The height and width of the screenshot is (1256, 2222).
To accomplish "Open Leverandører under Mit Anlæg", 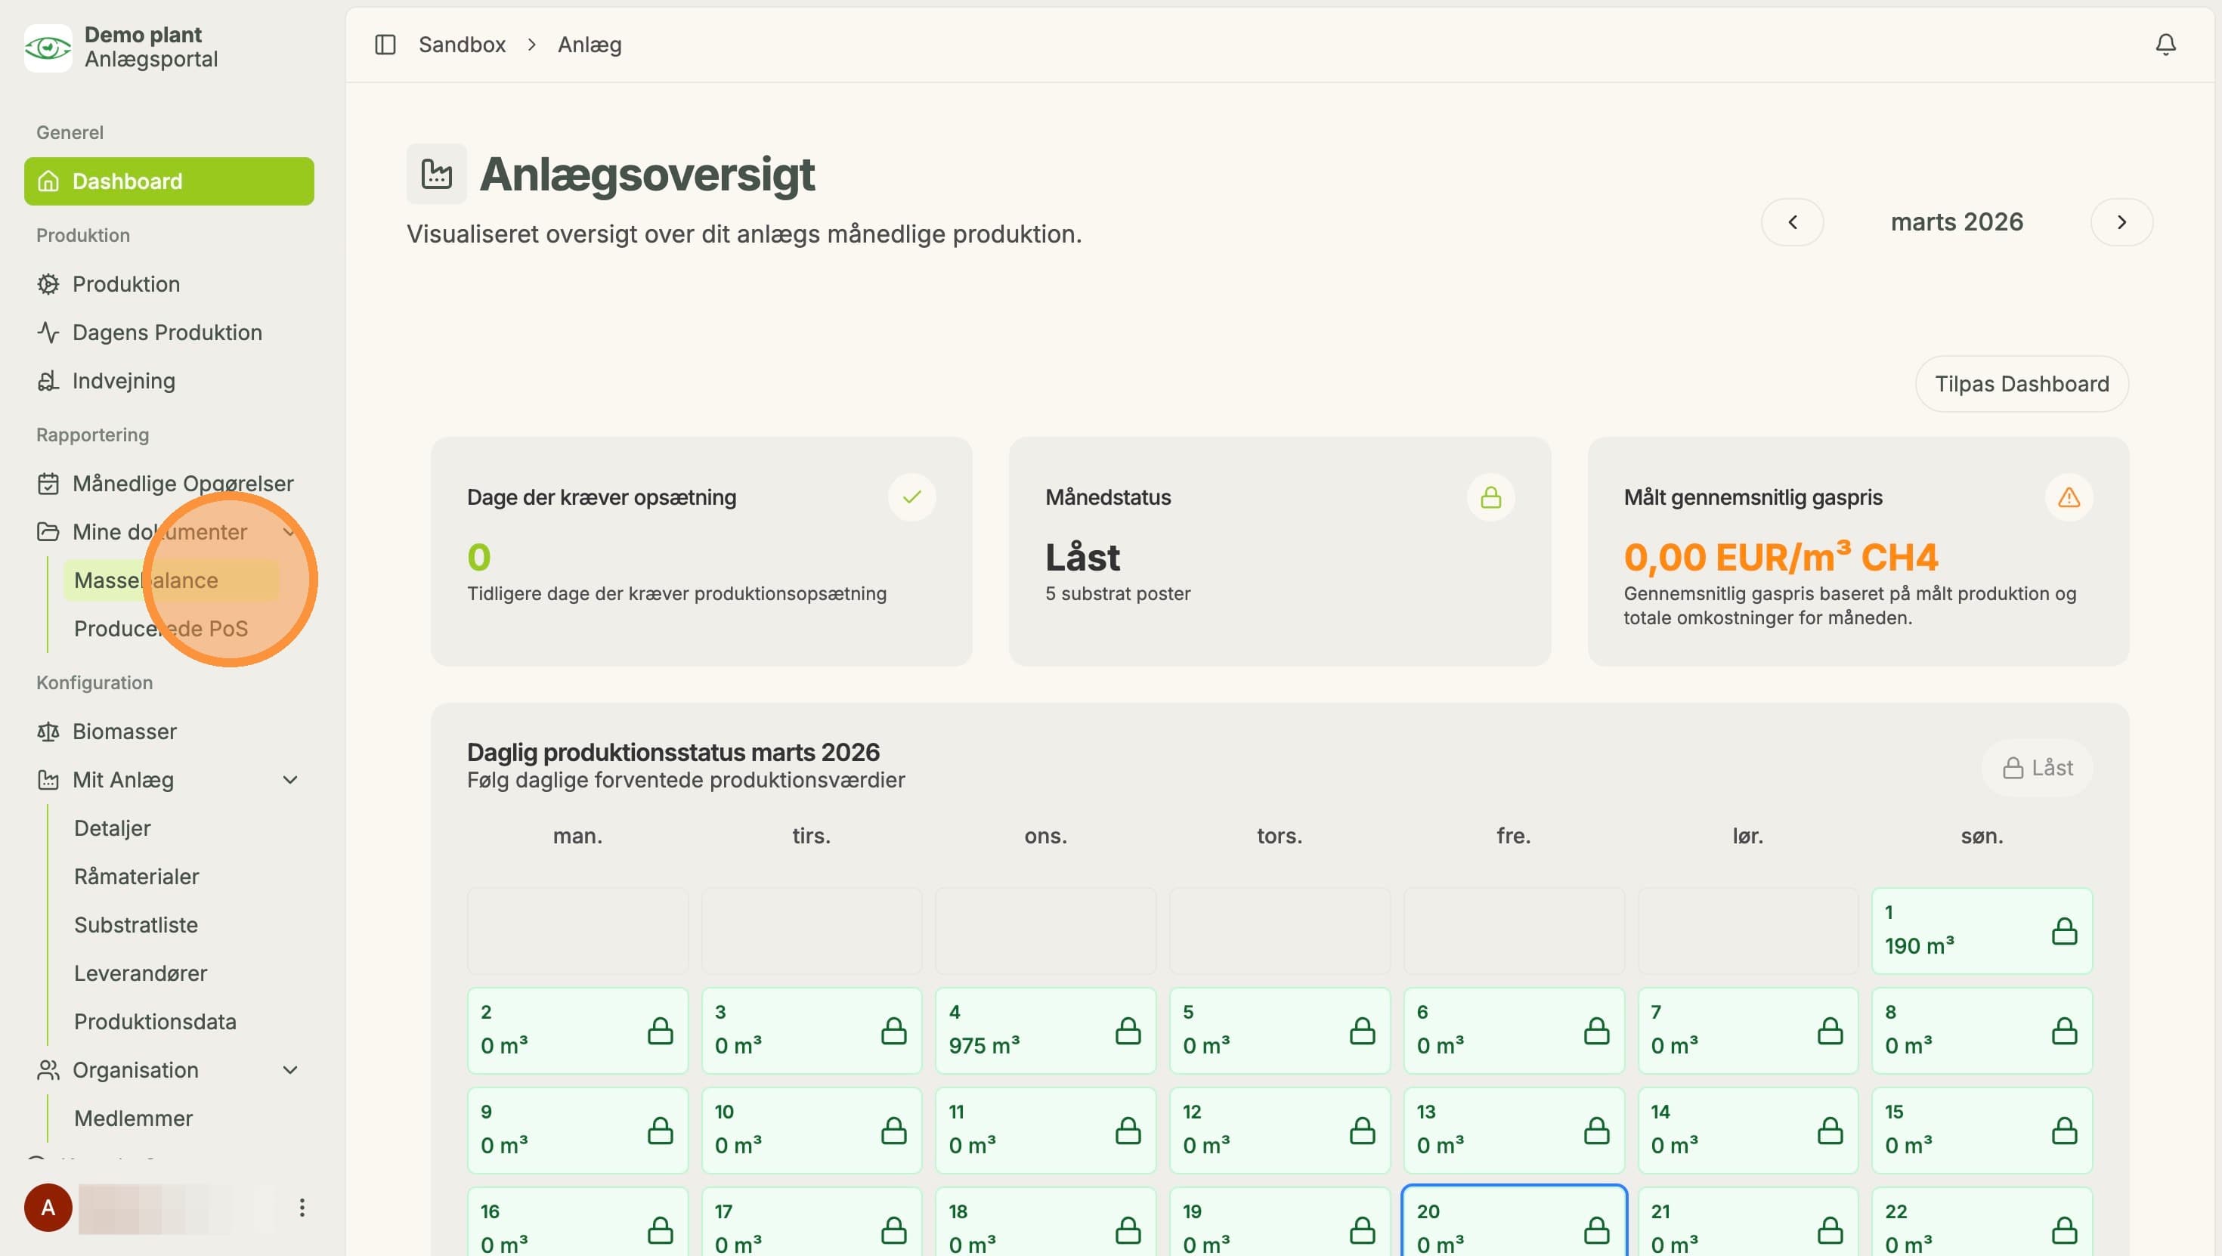I will point(171,973).
